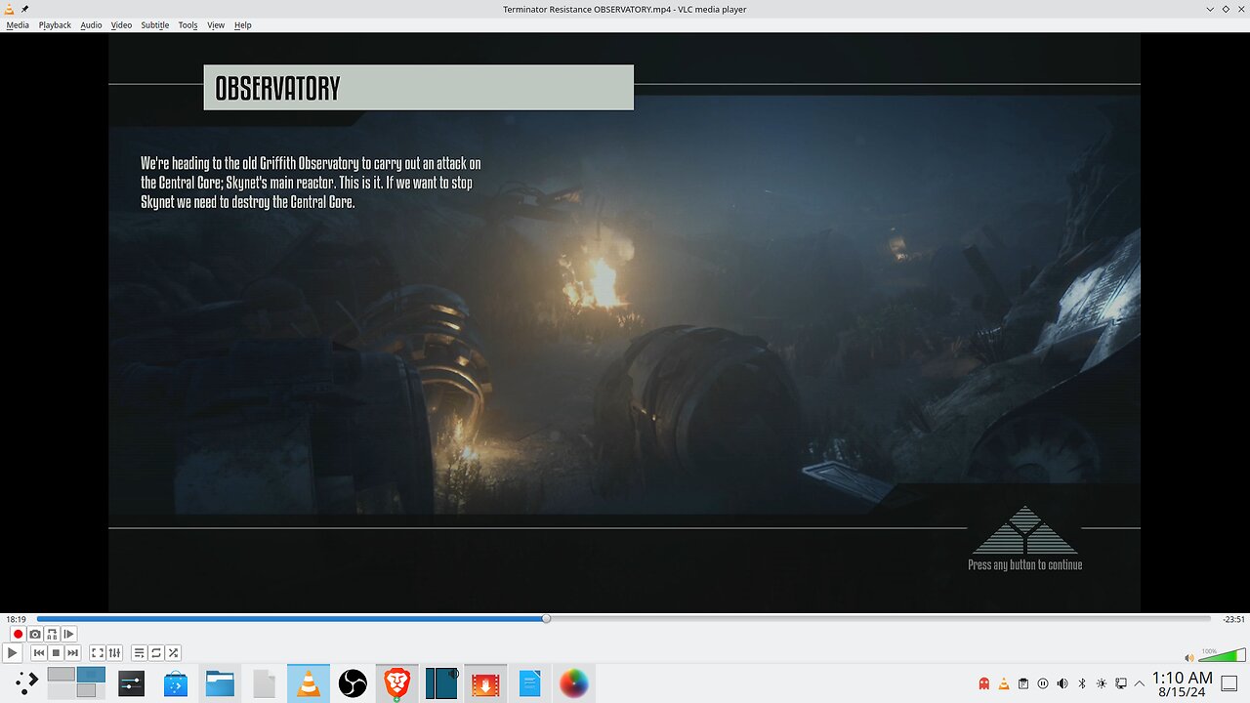The width and height of the screenshot is (1250, 703).
Task: Open system volume tray control
Action: [x=1062, y=683]
